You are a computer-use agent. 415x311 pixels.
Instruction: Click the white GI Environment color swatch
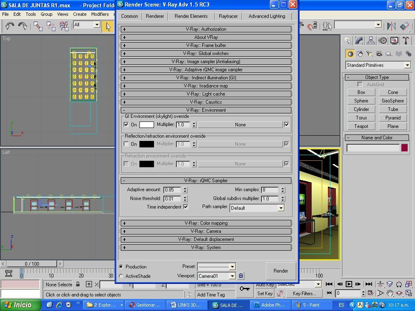coord(147,125)
